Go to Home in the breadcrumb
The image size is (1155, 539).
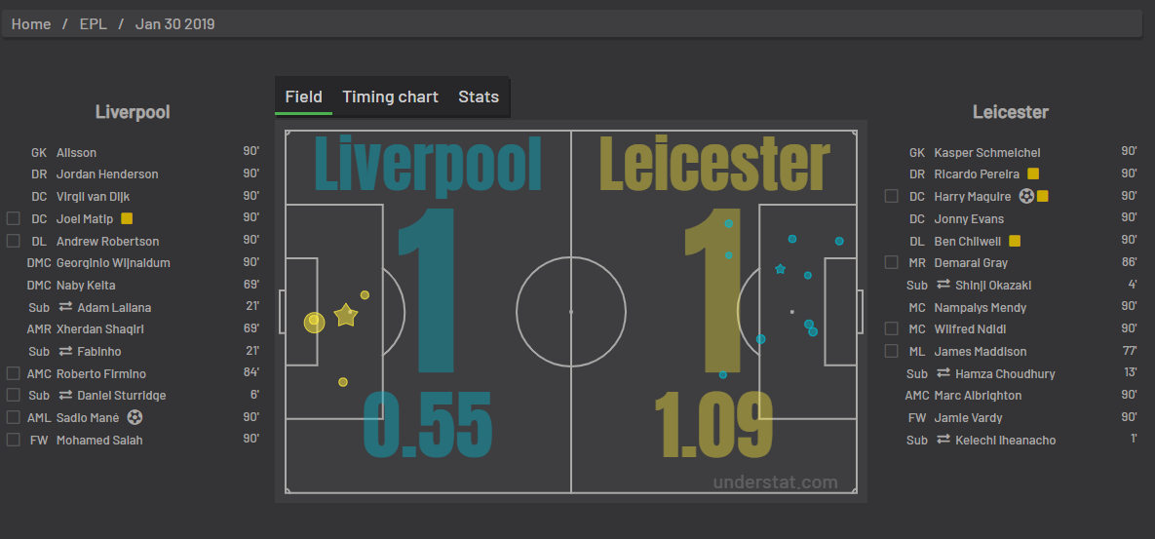tap(31, 24)
